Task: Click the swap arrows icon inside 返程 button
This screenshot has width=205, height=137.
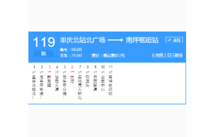Action: tap(169, 40)
